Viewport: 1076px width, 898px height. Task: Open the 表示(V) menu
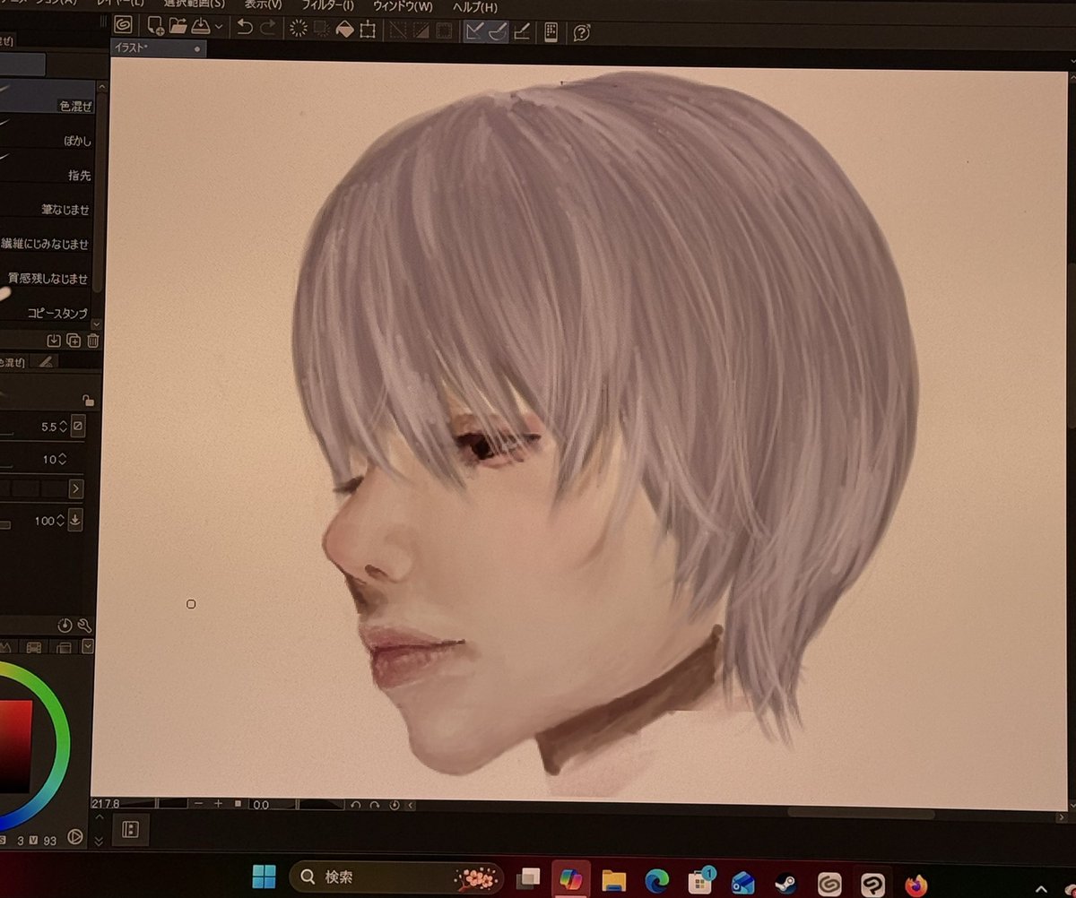pos(263,4)
